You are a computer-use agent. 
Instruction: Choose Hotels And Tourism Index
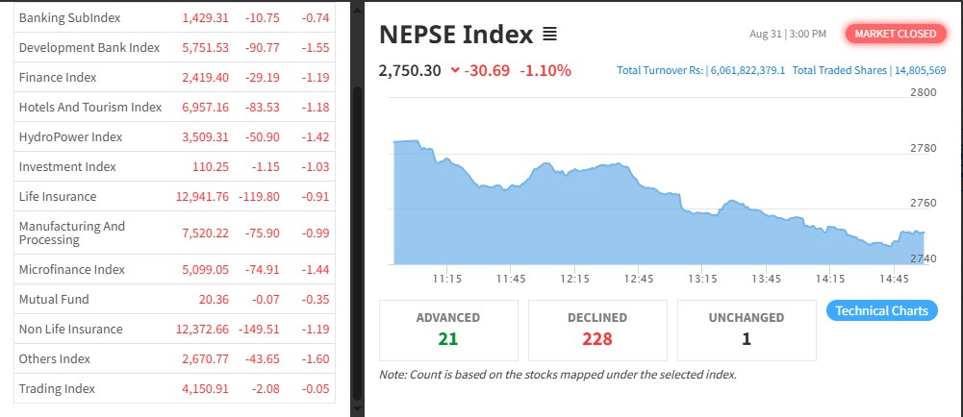click(90, 107)
